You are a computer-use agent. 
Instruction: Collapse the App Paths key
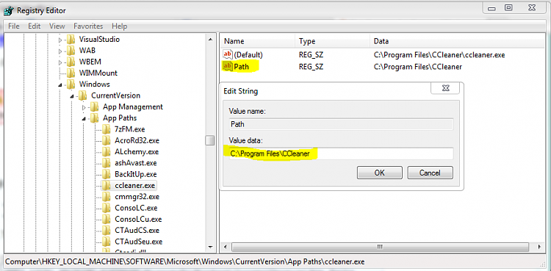click(x=84, y=119)
